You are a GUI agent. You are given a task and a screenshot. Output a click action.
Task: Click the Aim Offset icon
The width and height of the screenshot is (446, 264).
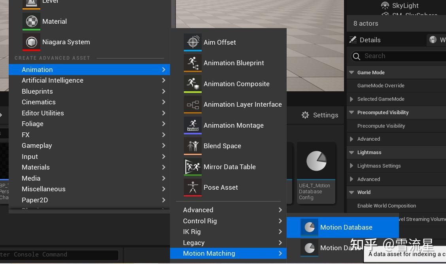(x=193, y=42)
